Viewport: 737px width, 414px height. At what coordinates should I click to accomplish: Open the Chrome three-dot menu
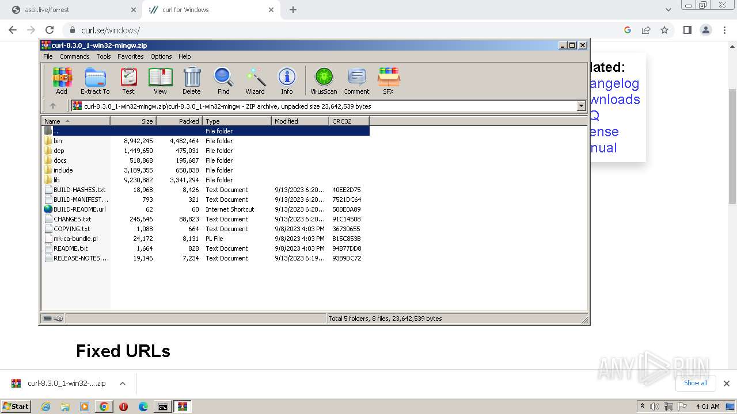pyautogui.click(x=724, y=30)
